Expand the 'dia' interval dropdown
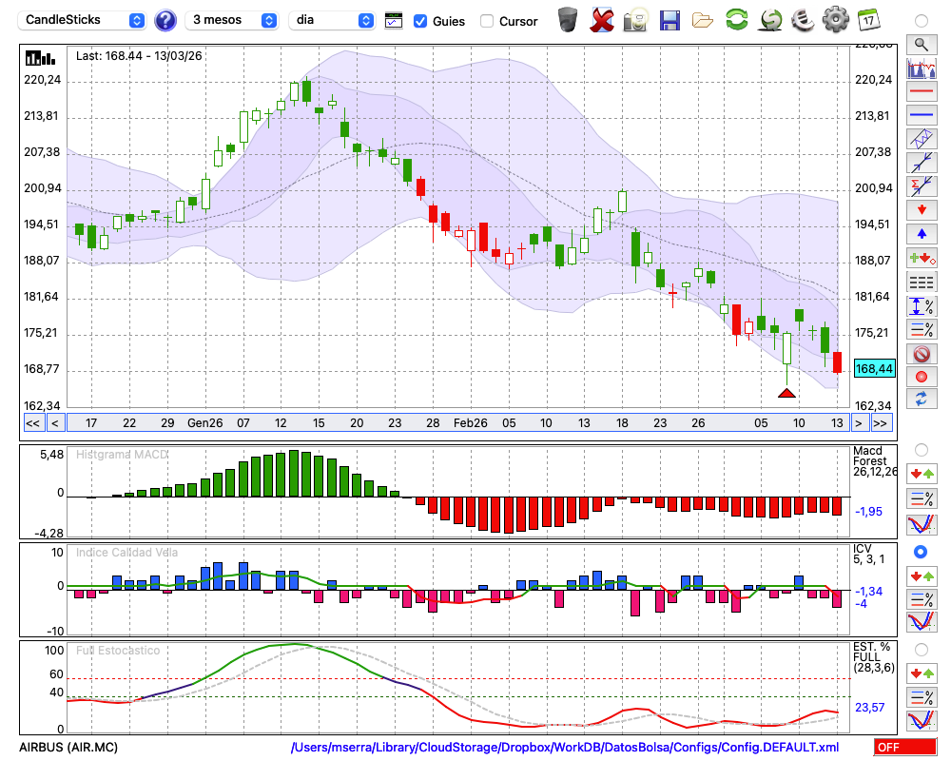Image resolution: width=951 pixels, height=761 pixels. click(332, 20)
